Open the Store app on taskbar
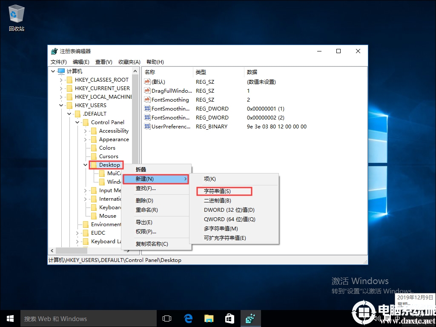Viewport: 436px width, 327px height. (229, 318)
